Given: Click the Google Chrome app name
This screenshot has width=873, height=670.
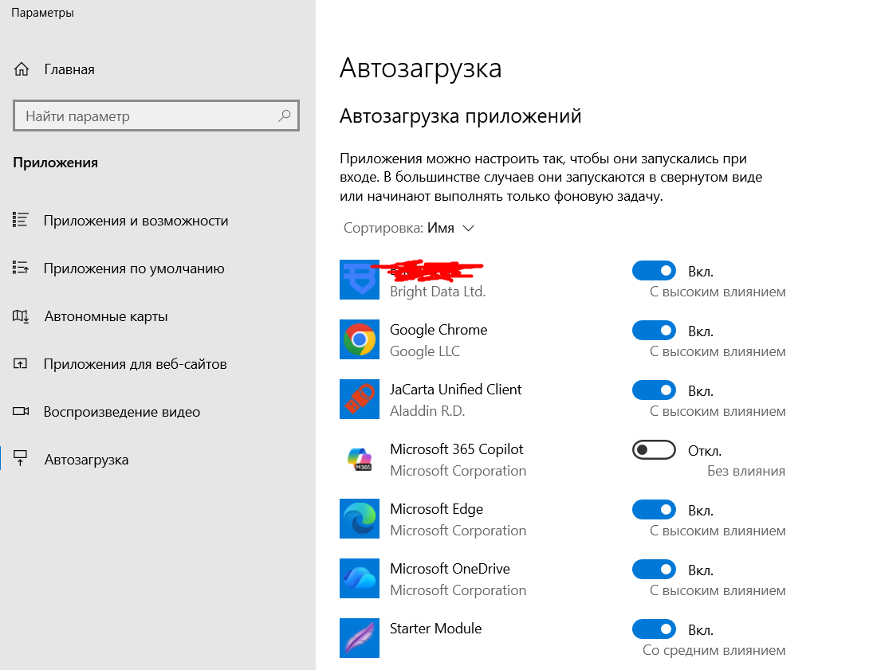Looking at the screenshot, I should (x=438, y=330).
